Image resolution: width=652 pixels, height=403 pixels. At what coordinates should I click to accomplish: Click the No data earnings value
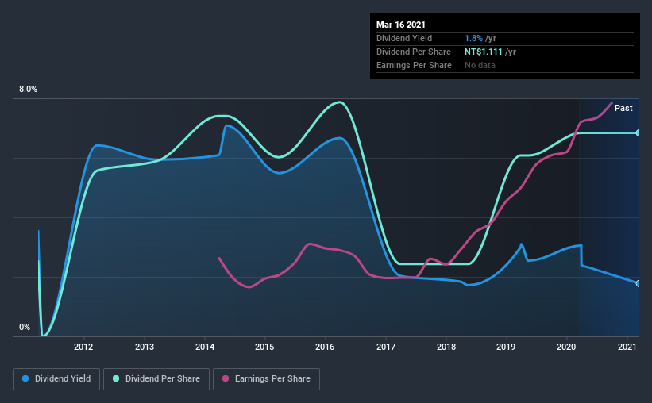click(480, 65)
